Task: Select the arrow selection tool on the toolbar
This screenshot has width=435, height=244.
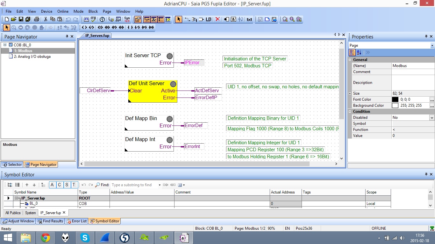Action: tap(178, 19)
